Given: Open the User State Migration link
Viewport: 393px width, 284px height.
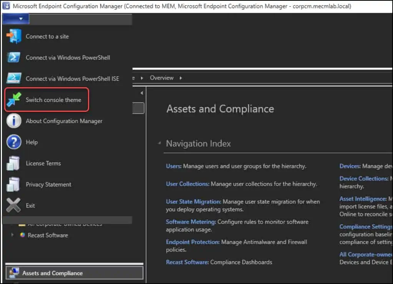Looking at the screenshot, I should click(x=193, y=201).
